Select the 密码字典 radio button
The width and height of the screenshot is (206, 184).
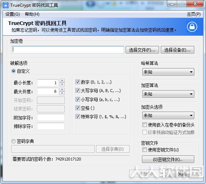(14, 141)
